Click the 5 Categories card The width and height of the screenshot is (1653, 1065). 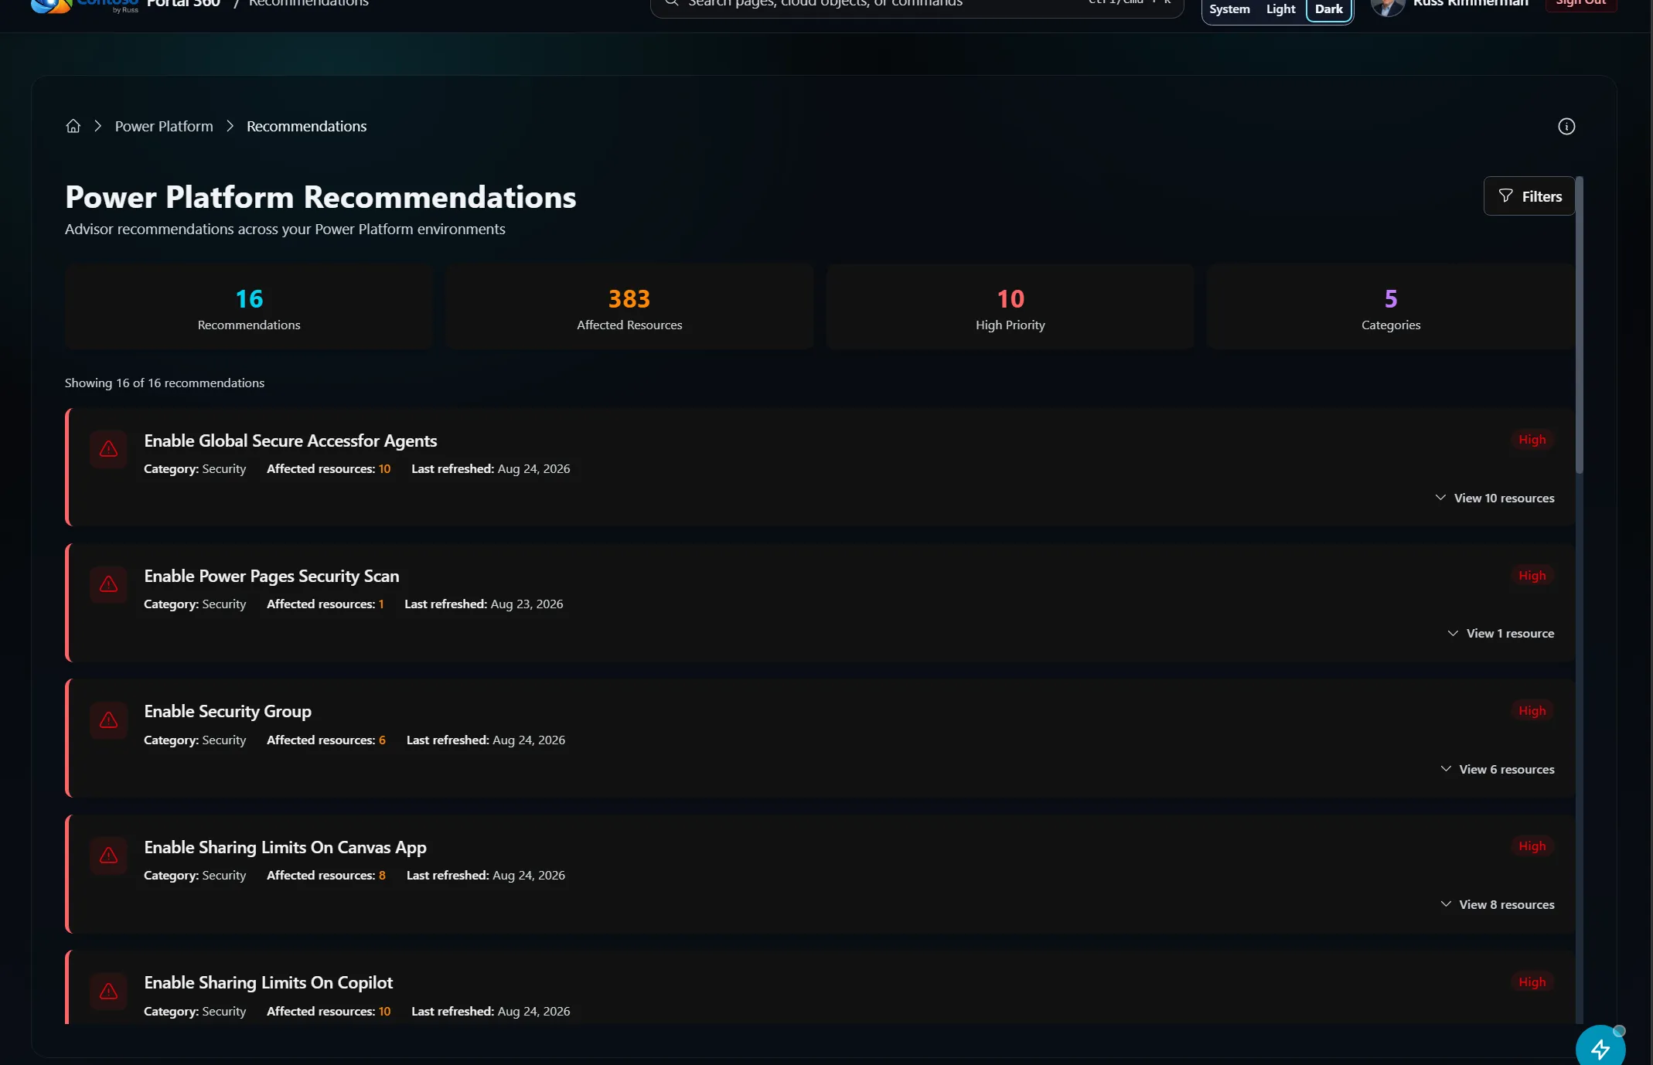1391,308
